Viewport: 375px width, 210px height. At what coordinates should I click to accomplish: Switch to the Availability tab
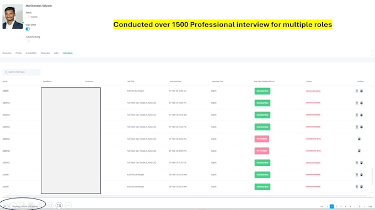coord(31,53)
